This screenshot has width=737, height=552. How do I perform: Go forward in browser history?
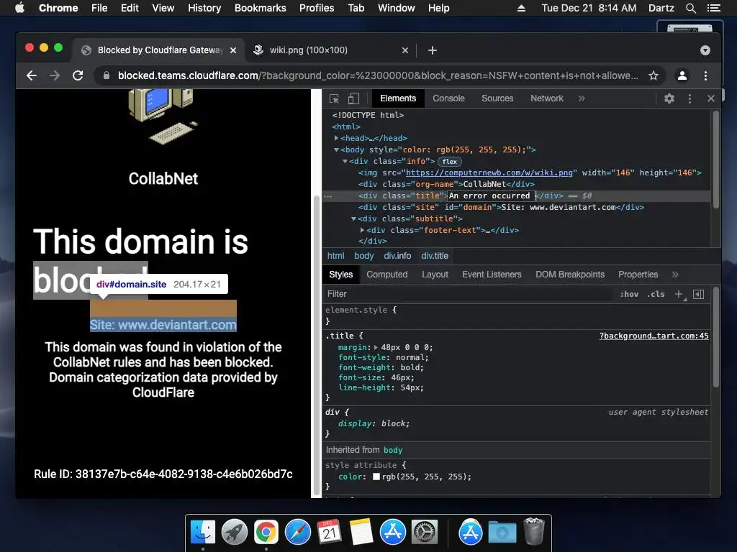click(55, 75)
